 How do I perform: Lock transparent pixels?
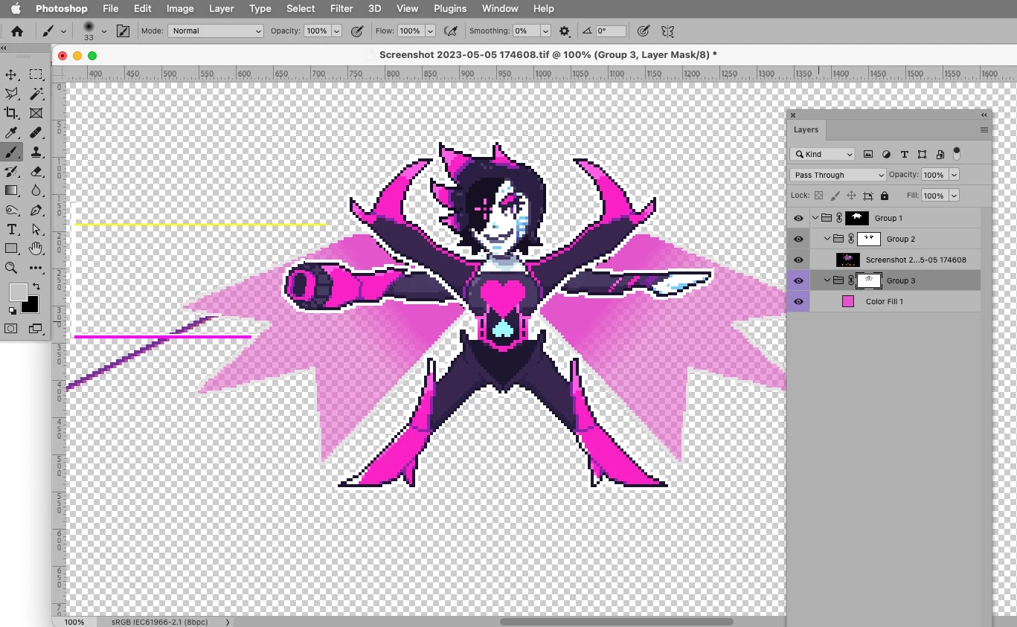pyautogui.click(x=819, y=196)
